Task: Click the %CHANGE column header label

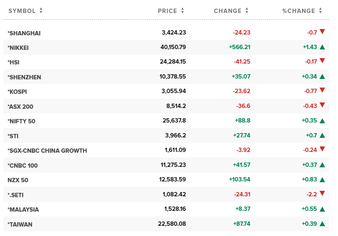Action: click(299, 11)
